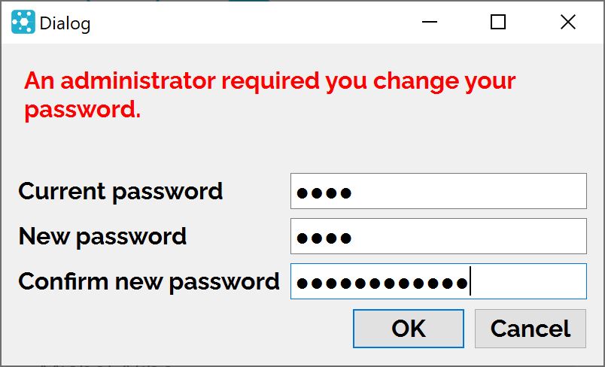Click the word 'password.' in red warning

(83, 110)
